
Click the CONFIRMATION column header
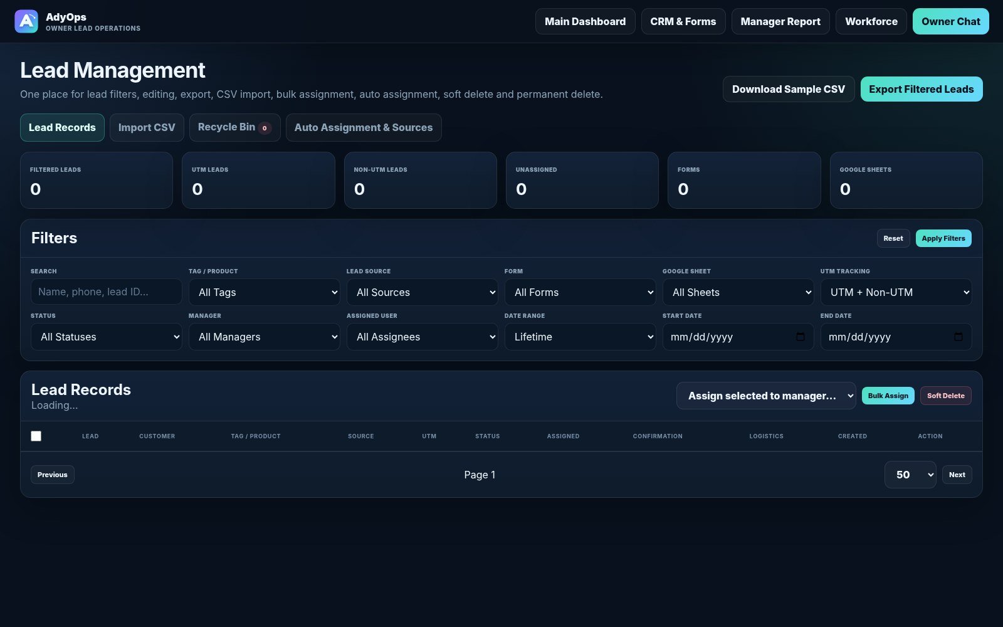coord(658,436)
